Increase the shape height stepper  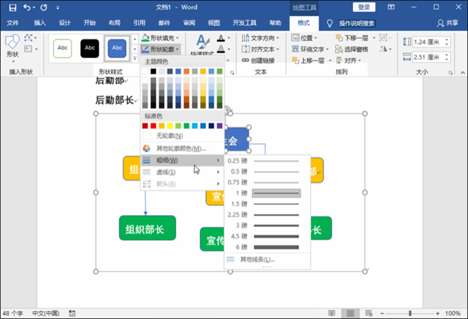tap(447, 39)
